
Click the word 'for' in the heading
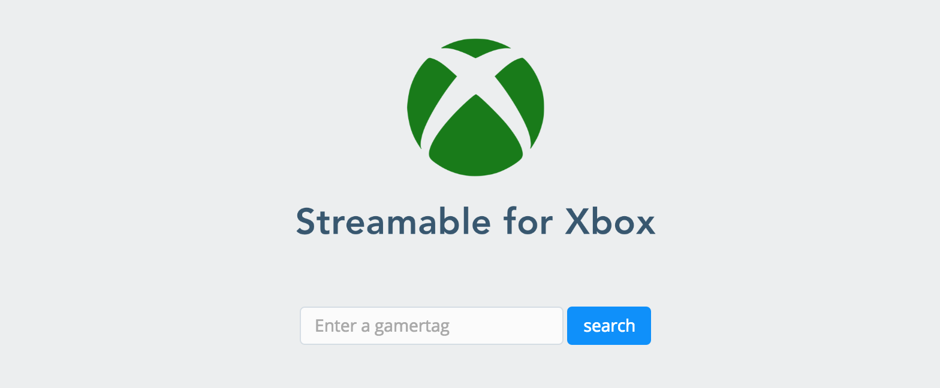click(528, 221)
